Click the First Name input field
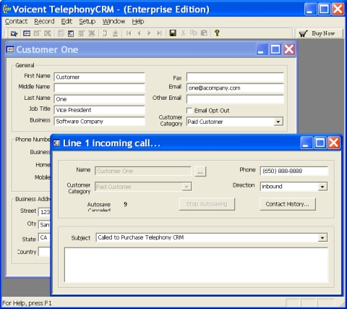Viewport: 347px width, 309px height. tap(99, 77)
